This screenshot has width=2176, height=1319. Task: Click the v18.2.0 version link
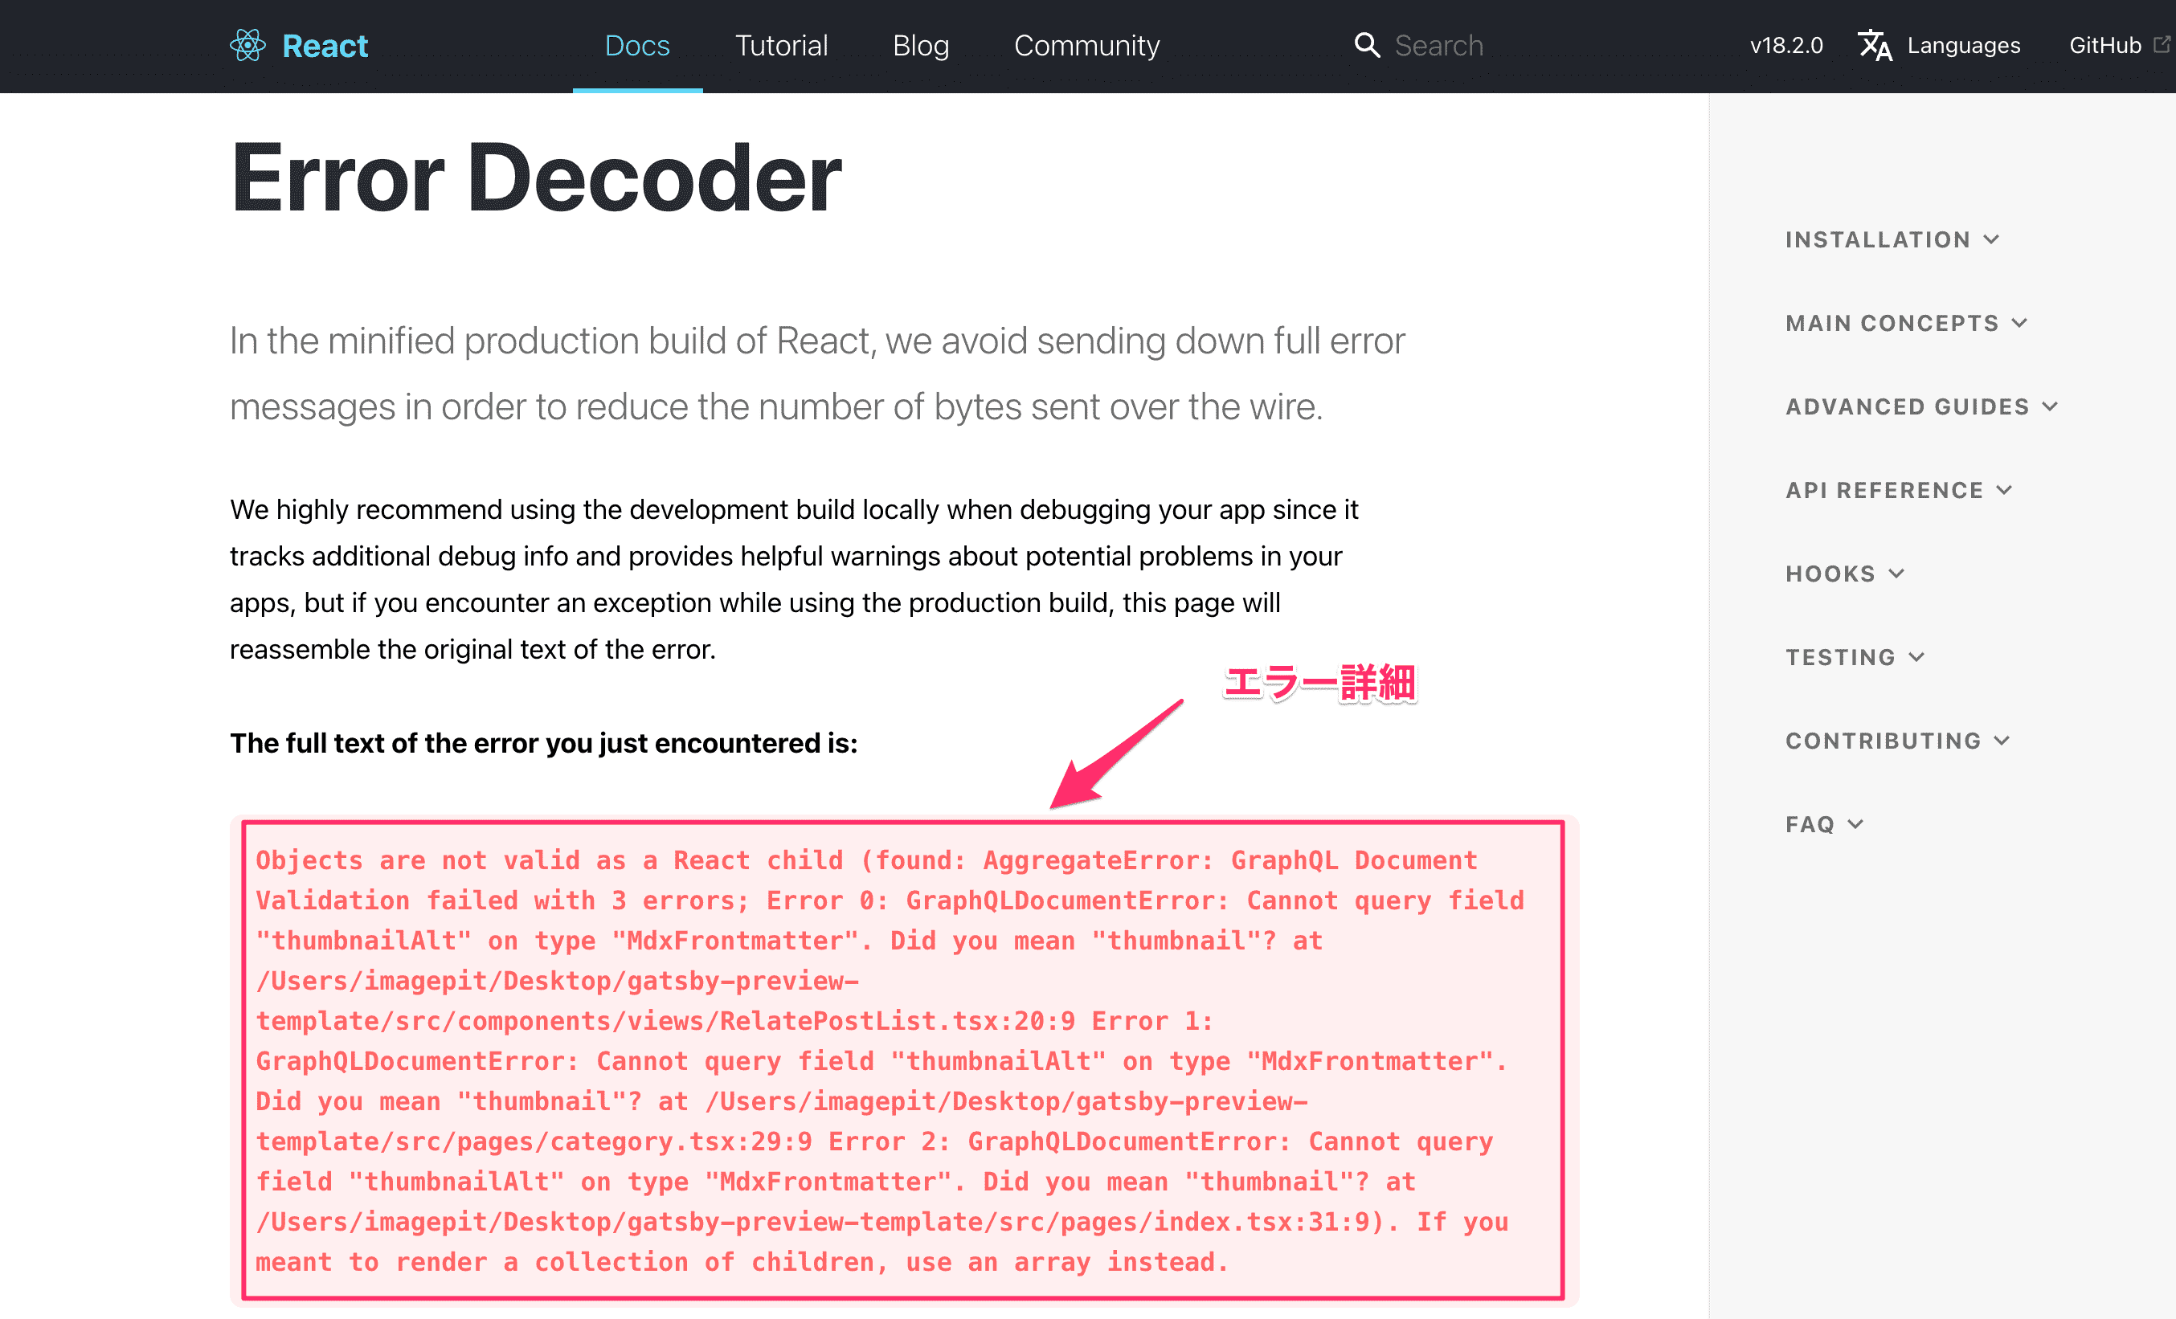tap(1785, 45)
